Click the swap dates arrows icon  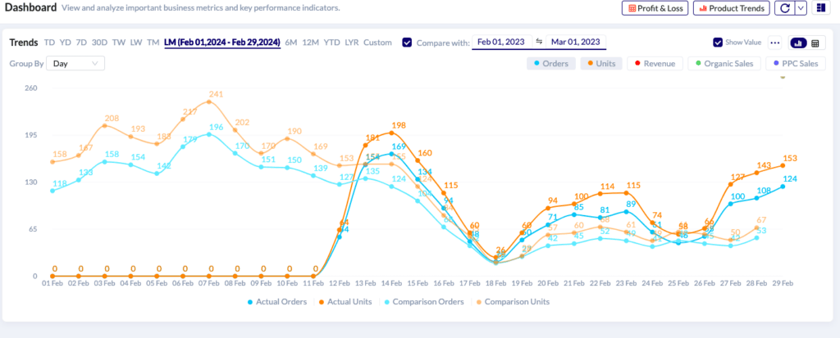tap(539, 42)
